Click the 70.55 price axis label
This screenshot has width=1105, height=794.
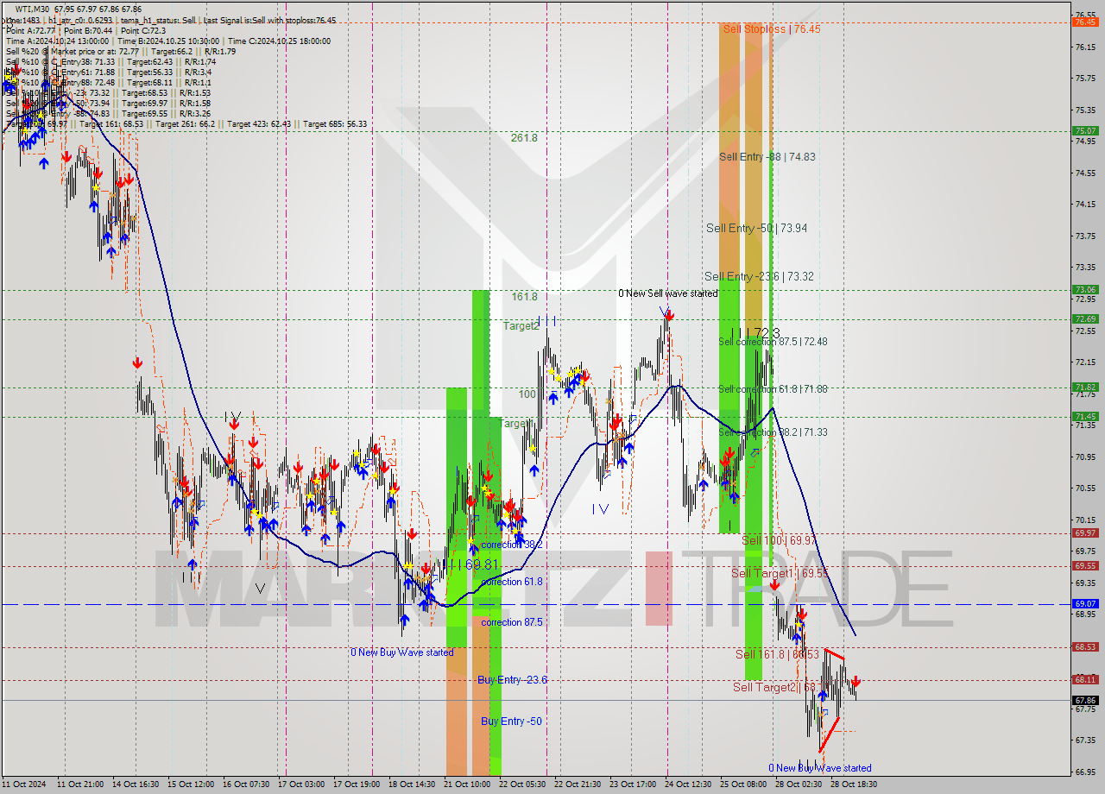[x=1084, y=488]
